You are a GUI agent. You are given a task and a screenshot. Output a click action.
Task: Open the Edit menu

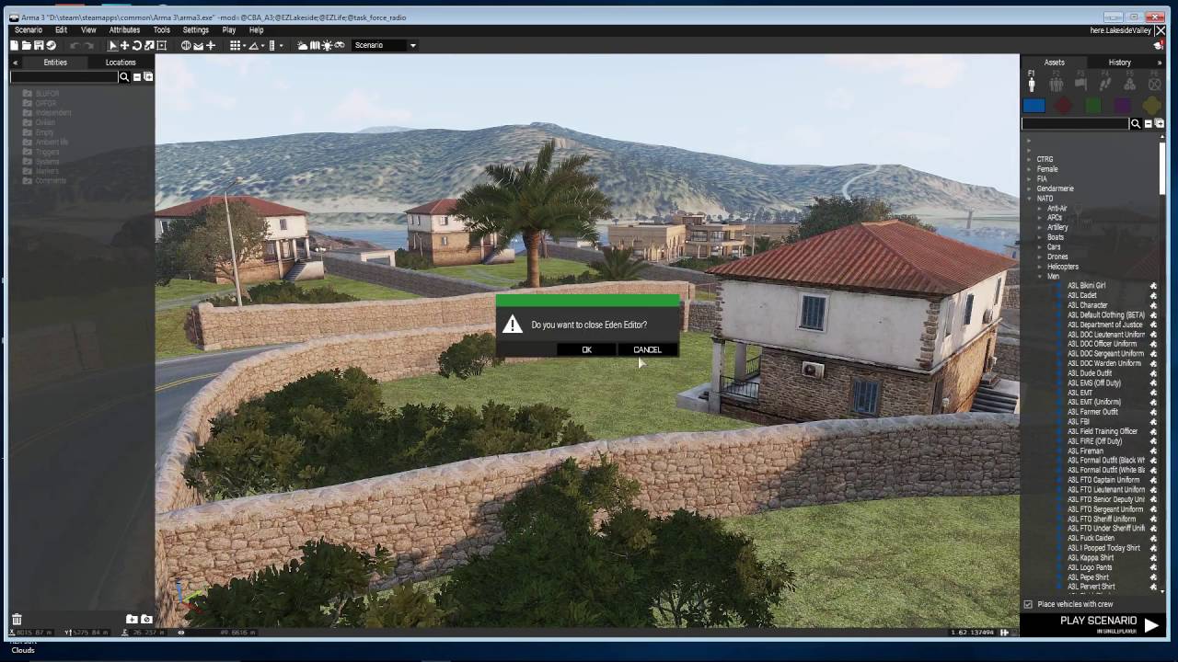pyautogui.click(x=61, y=30)
